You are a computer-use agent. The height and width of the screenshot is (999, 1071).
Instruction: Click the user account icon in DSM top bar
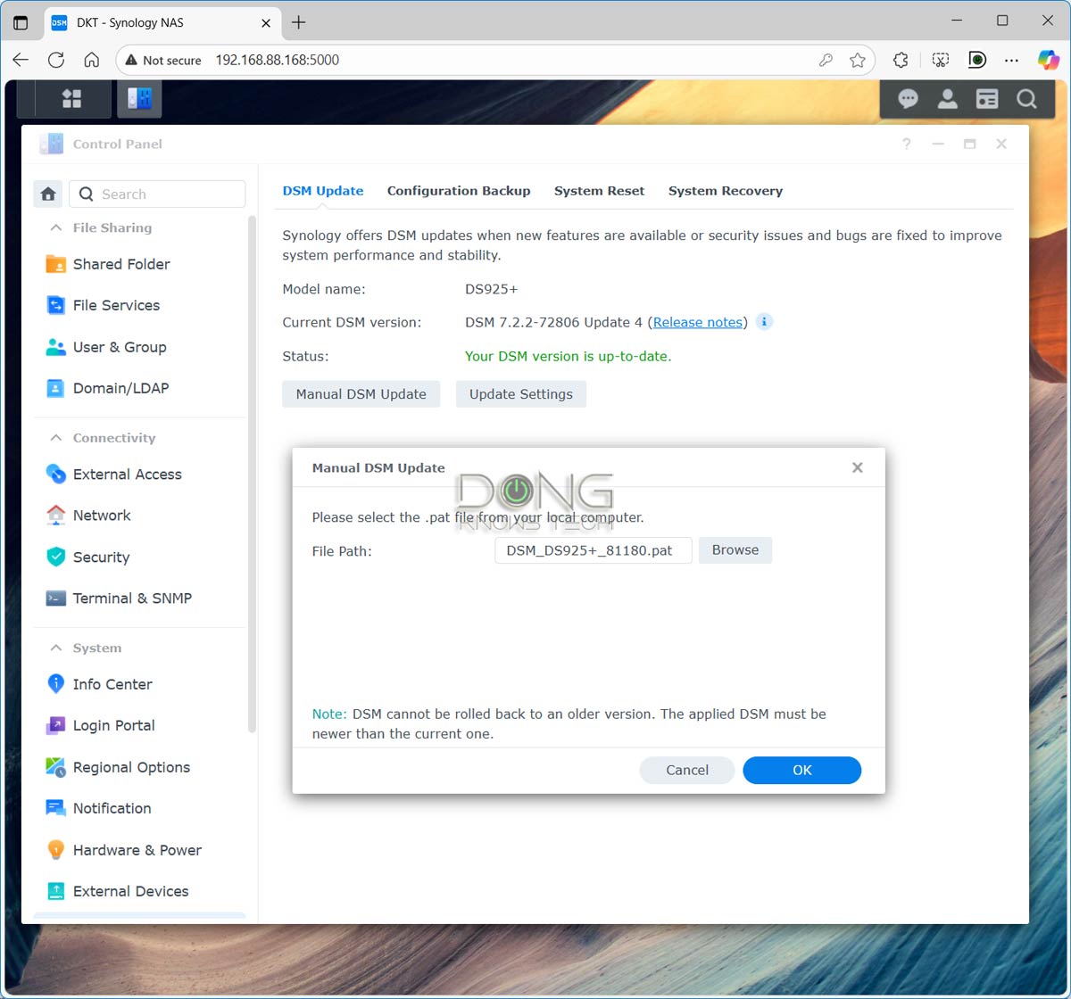point(948,98)
